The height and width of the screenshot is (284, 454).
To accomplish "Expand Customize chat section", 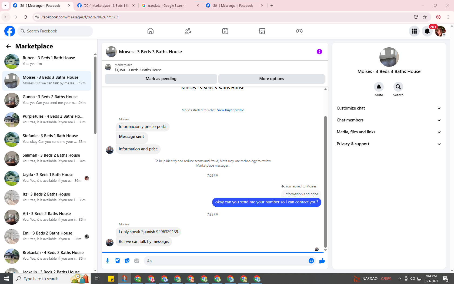I will [389, 108].
